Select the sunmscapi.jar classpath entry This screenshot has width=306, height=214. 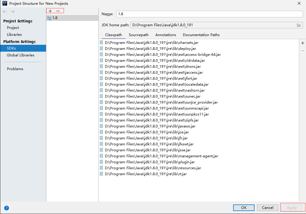[199, 108]
